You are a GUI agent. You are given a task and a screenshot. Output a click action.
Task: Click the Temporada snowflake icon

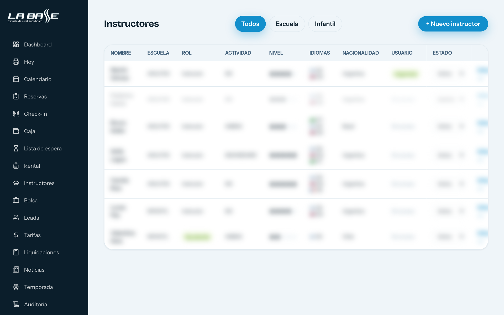[16, 287]
